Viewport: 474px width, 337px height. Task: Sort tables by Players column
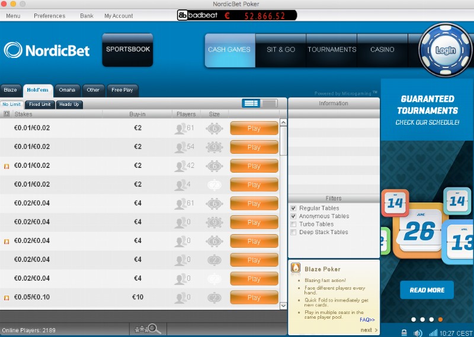click(186, 114)
